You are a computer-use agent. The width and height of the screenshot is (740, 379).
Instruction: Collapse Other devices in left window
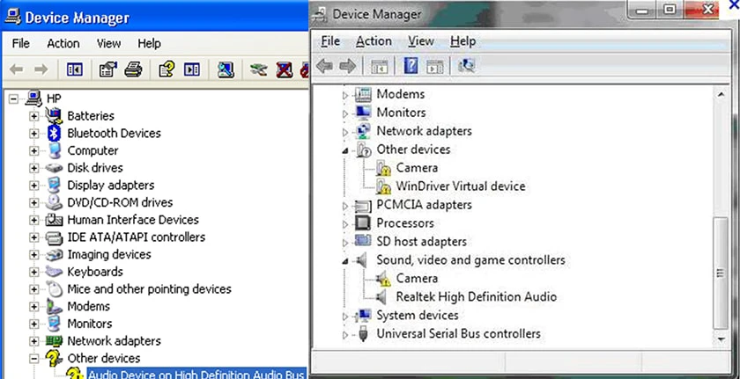tap(34, 358)
